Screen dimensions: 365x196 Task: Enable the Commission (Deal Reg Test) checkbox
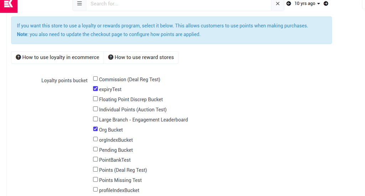[x=96, y=79]
